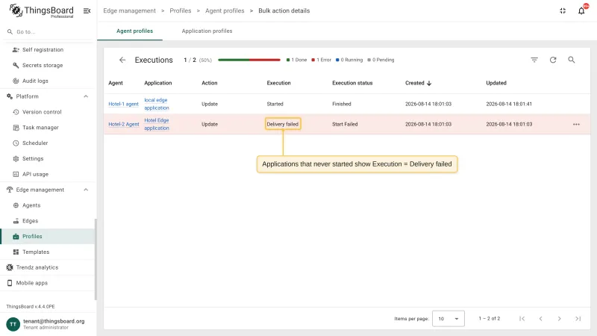Click Agent profiles breadcrumb
Screen dimensions: 597x336
tap(225, 10)
